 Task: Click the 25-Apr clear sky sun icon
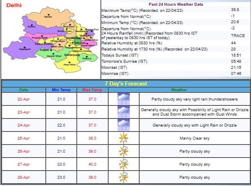123,138
